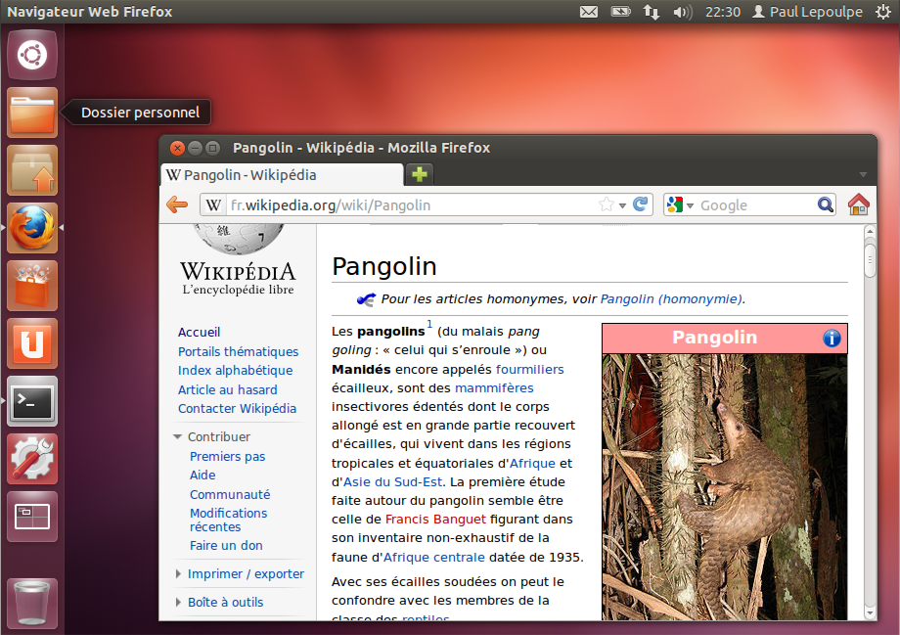
Task: Follow the Pangolin (homonymie) link
Action: (x=671, y=299)
